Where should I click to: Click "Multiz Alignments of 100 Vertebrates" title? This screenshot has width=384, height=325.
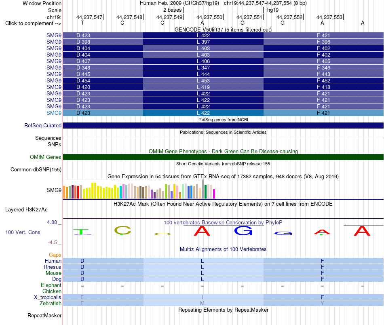point(223,249)
